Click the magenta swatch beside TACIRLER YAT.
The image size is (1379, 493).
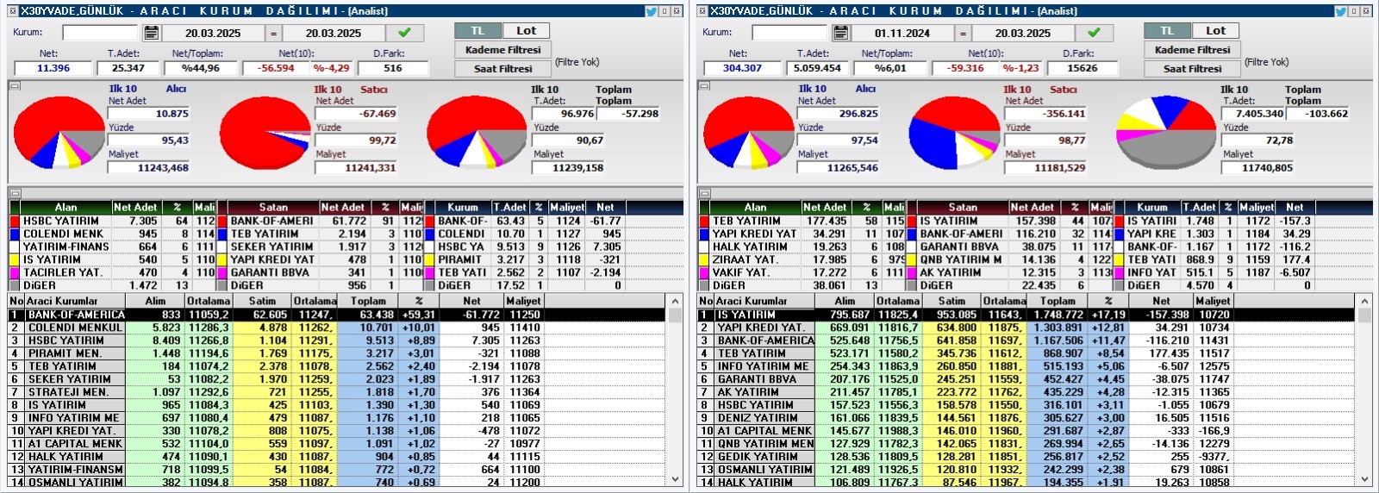point(15,273)
